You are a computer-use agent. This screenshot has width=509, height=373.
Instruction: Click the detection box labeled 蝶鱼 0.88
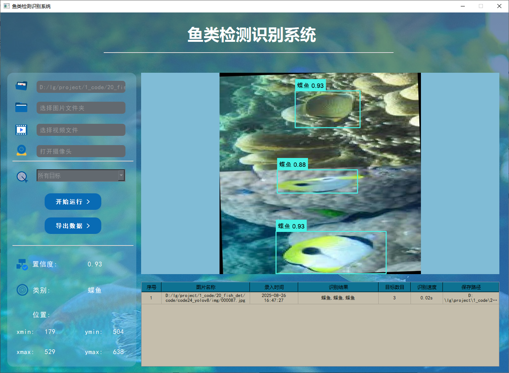(317, 181)
